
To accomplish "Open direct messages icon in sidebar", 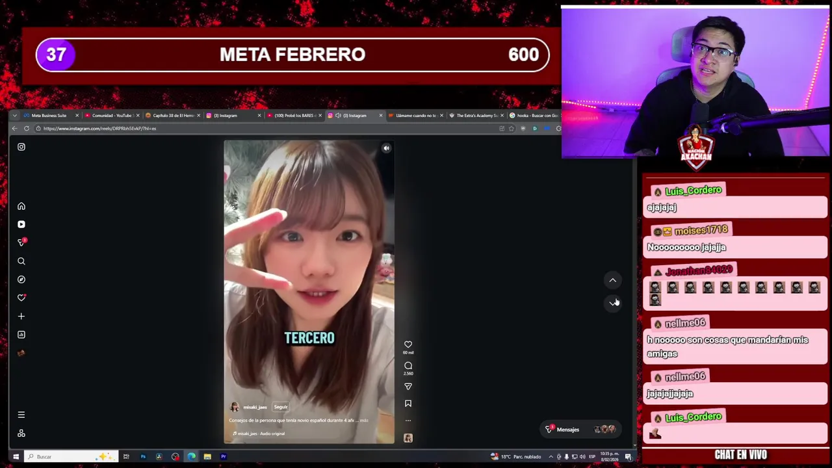I will (x=21, y=242).
